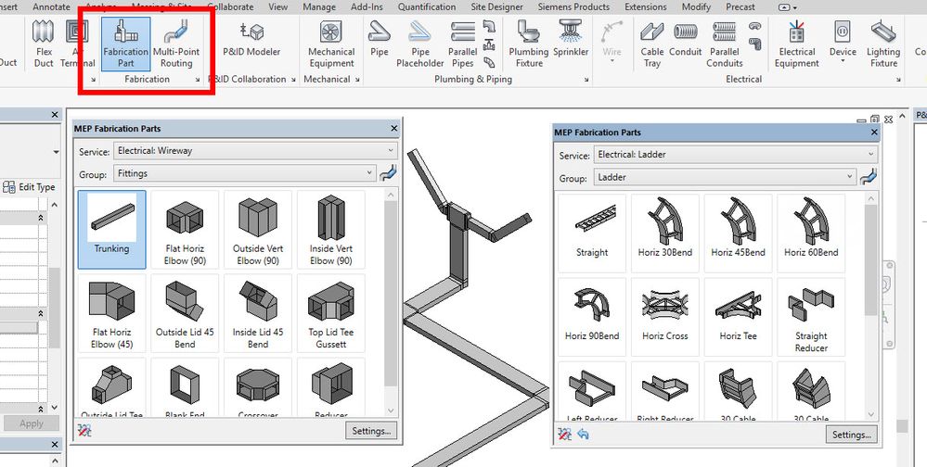
Task: Open the Quantification ribbon tab
Action: click(x=426, y=7)
